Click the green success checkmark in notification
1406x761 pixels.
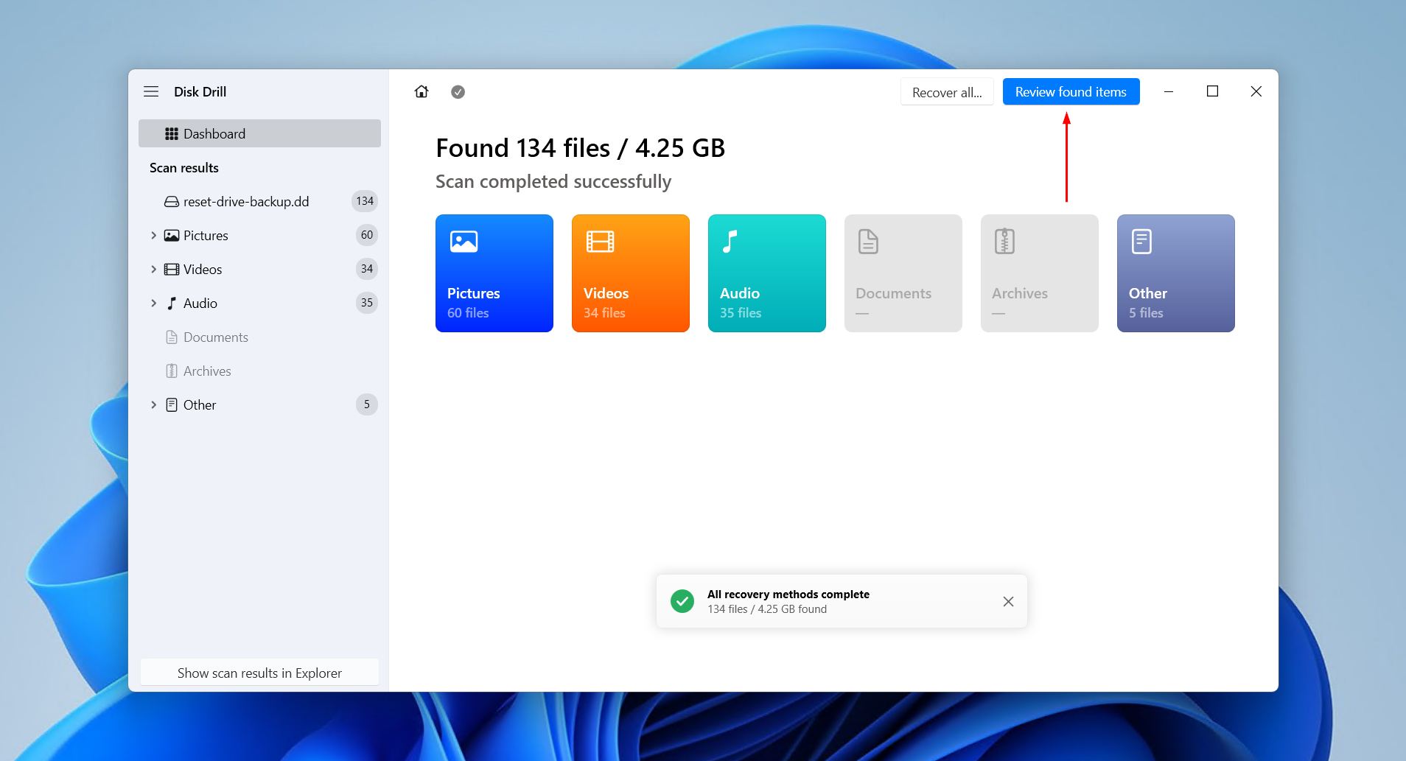(682, 601)
